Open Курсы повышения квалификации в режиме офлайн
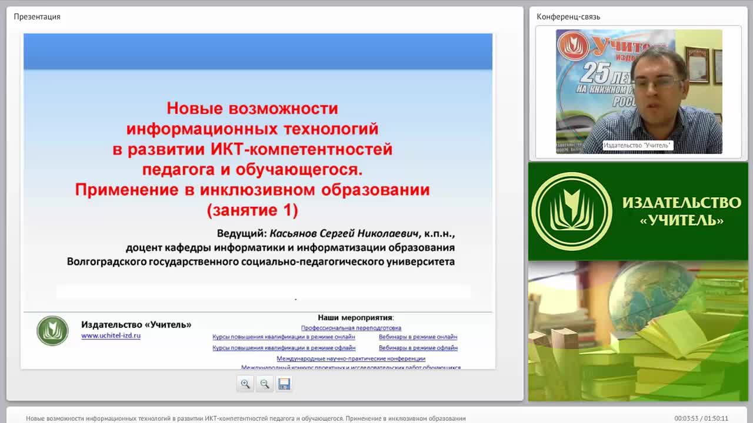This screenshot has width=753, height=423. pyautogui.click(x=284, y=348)
